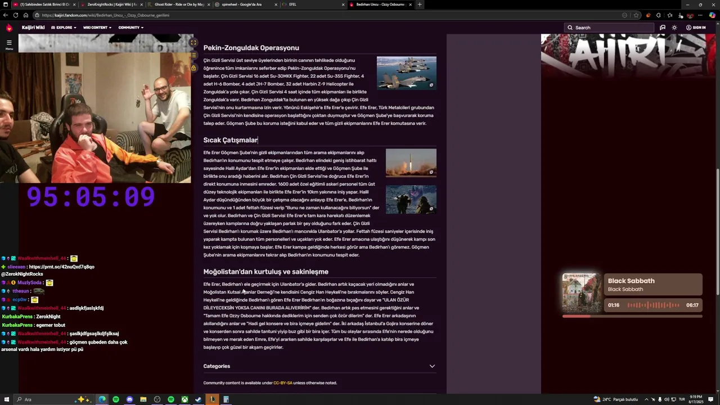
Task: Click the Pekin-Zonguldak Operasyonu heading
Action: (251, 48)
